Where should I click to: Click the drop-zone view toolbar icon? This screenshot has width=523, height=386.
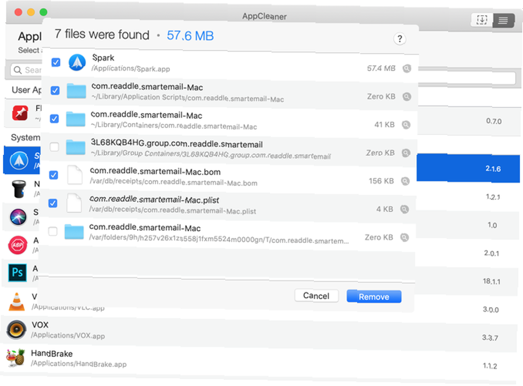coord(482,20)
